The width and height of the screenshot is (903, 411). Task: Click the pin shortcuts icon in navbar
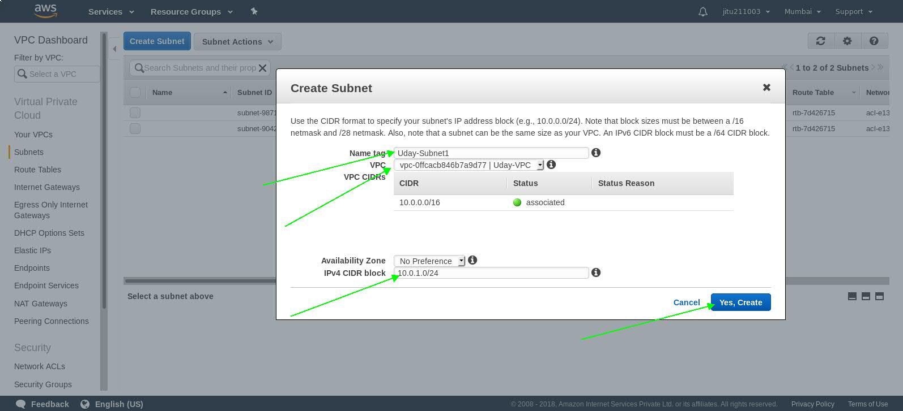(254, 11)
